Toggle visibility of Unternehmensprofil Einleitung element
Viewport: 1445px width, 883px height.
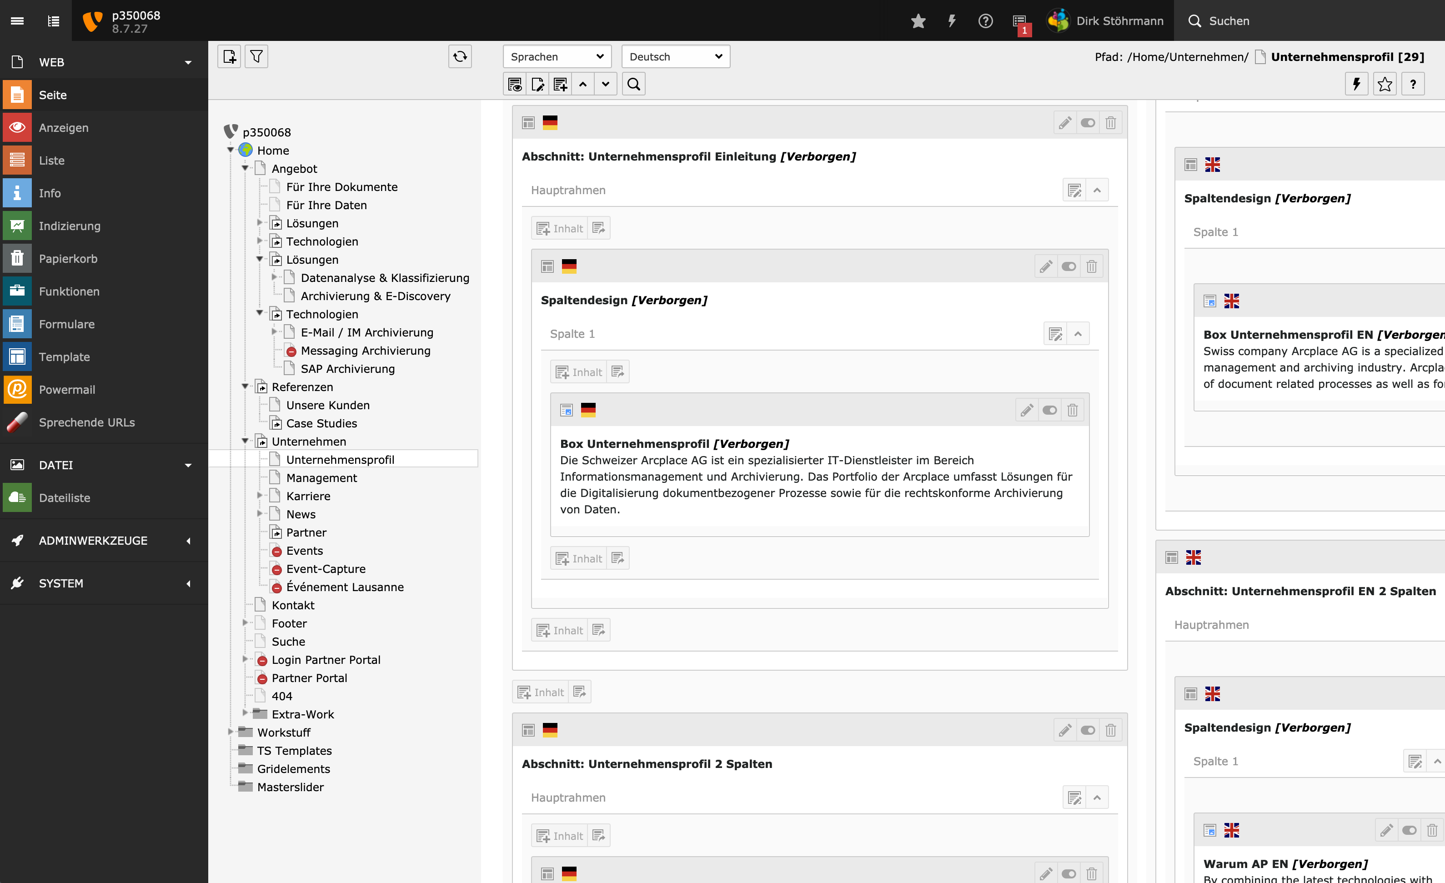(1088, 123)
